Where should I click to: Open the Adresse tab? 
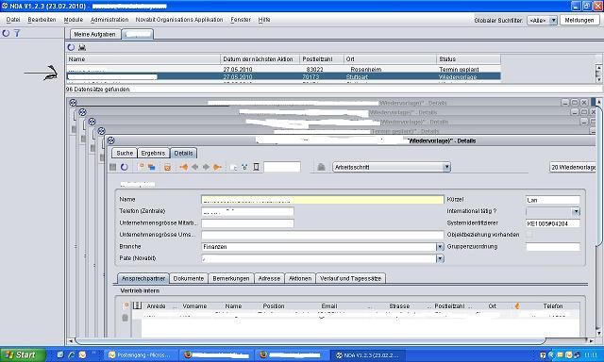pyautogui.click(x=269, y=278)
